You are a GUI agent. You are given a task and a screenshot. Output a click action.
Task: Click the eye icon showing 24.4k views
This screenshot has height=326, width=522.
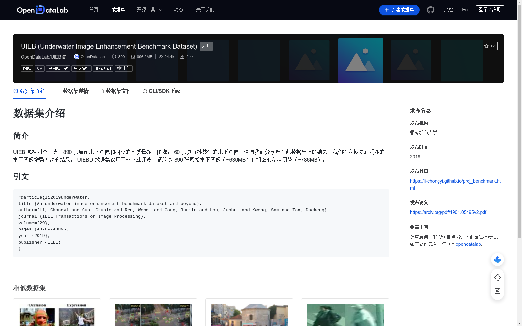point(161,56)
